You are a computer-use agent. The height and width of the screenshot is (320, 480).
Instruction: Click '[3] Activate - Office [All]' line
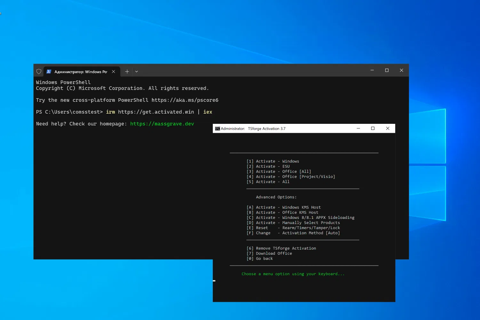tap(279, 172)
